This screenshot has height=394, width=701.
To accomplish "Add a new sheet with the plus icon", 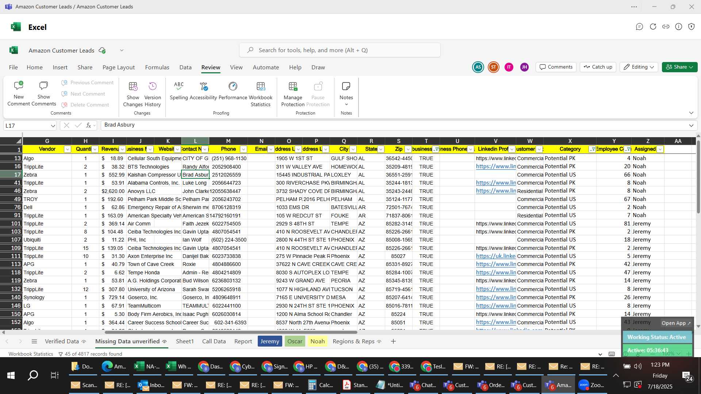I will (393, 341).
